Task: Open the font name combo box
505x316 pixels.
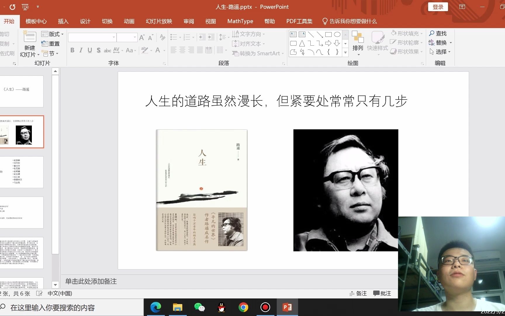Action: [92, 37]
